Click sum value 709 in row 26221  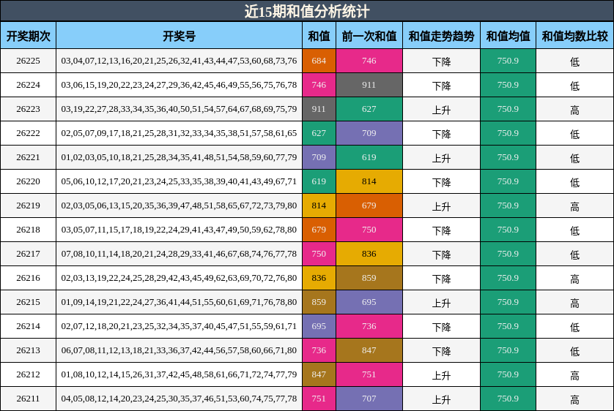click(319, 157)
